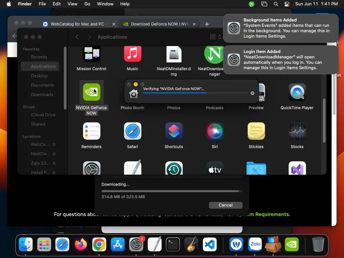Switch to Download GeForce NOW tab

(x=160, y=24)
